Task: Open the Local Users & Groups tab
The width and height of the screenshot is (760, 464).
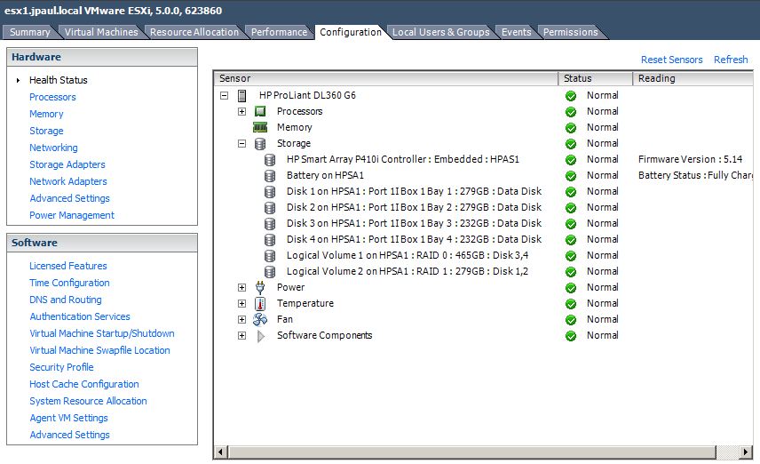Action: pyautogui.click(x=440, y=32)
